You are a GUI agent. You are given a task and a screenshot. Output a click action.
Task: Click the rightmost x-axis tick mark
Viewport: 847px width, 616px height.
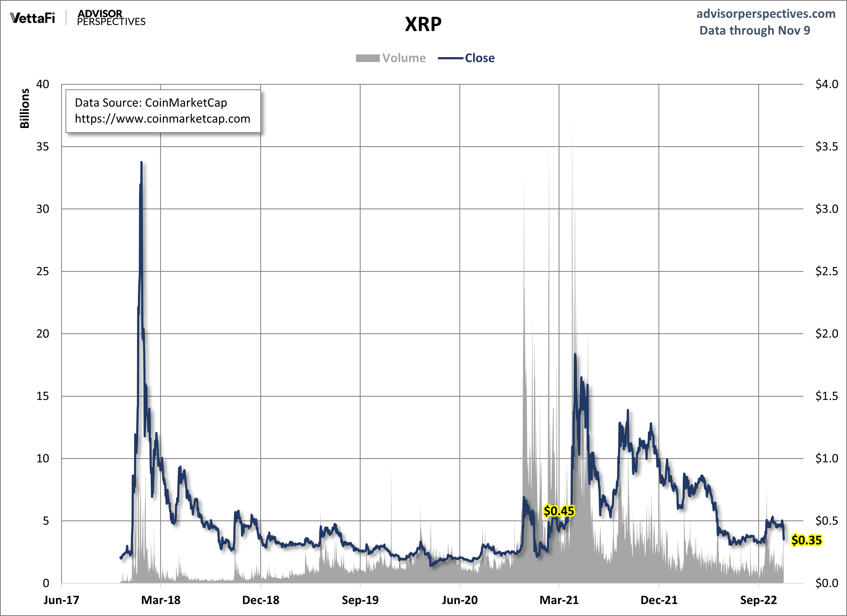pos(759,585)
